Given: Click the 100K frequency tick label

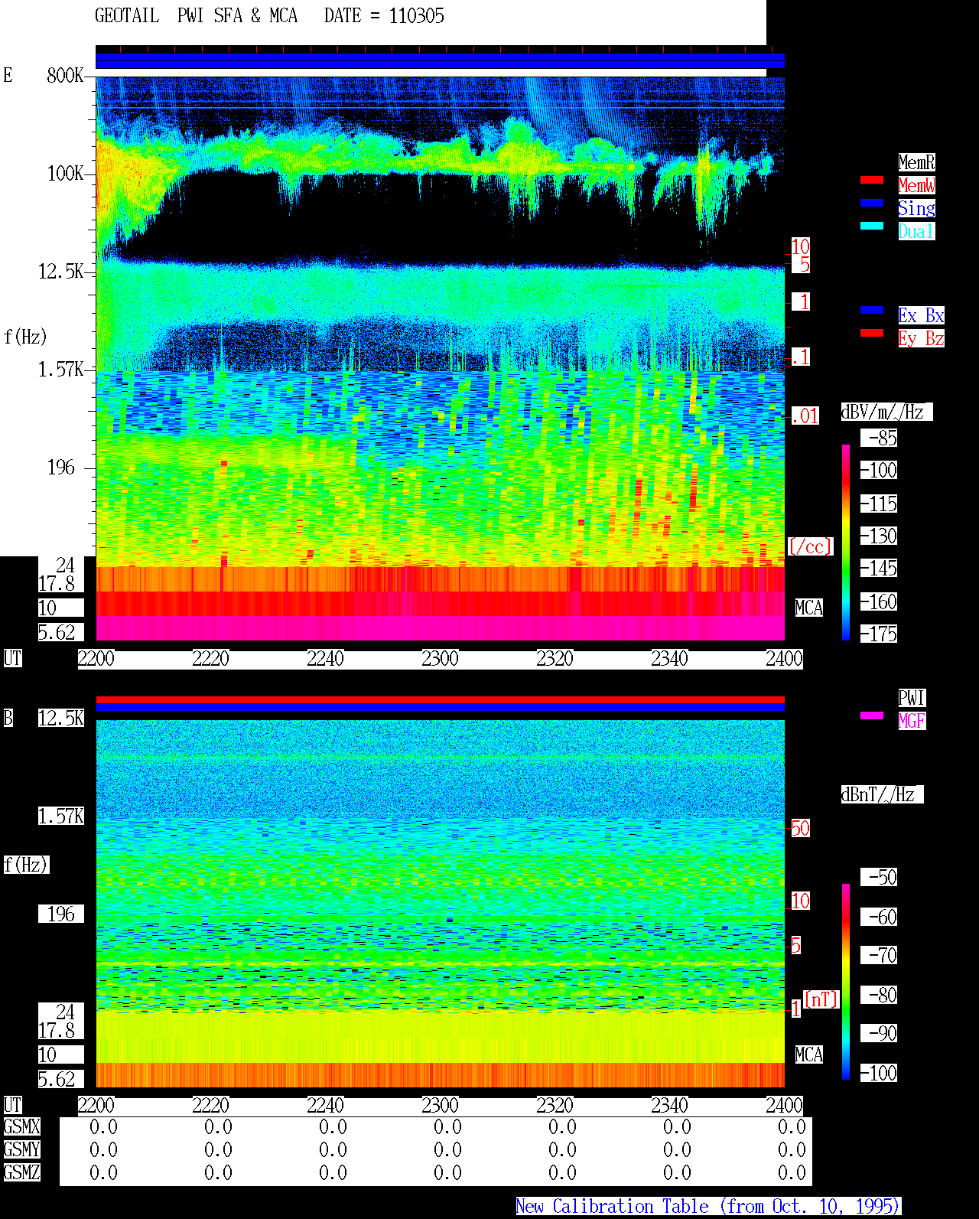Looking at the screenshot, I should [x=66, y=174].
